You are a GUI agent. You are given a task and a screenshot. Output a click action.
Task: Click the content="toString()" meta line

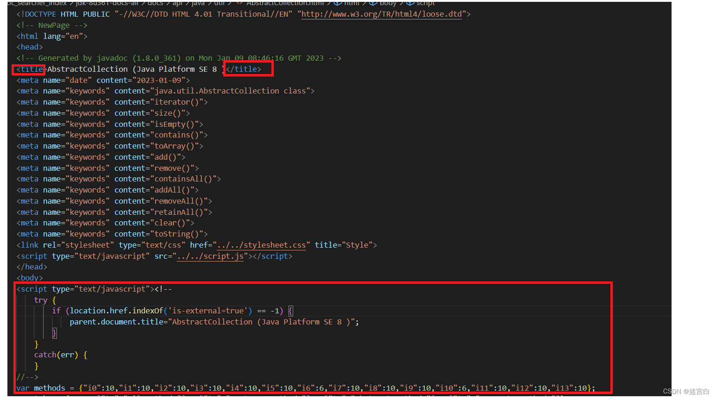pyautogui.click(x=112, y=234)
